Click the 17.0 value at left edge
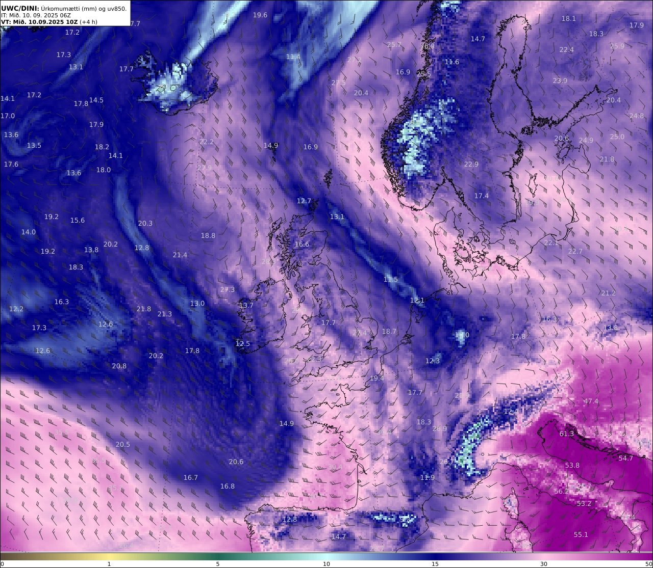Viewport: 653px width, 568px height. (8, 116)
